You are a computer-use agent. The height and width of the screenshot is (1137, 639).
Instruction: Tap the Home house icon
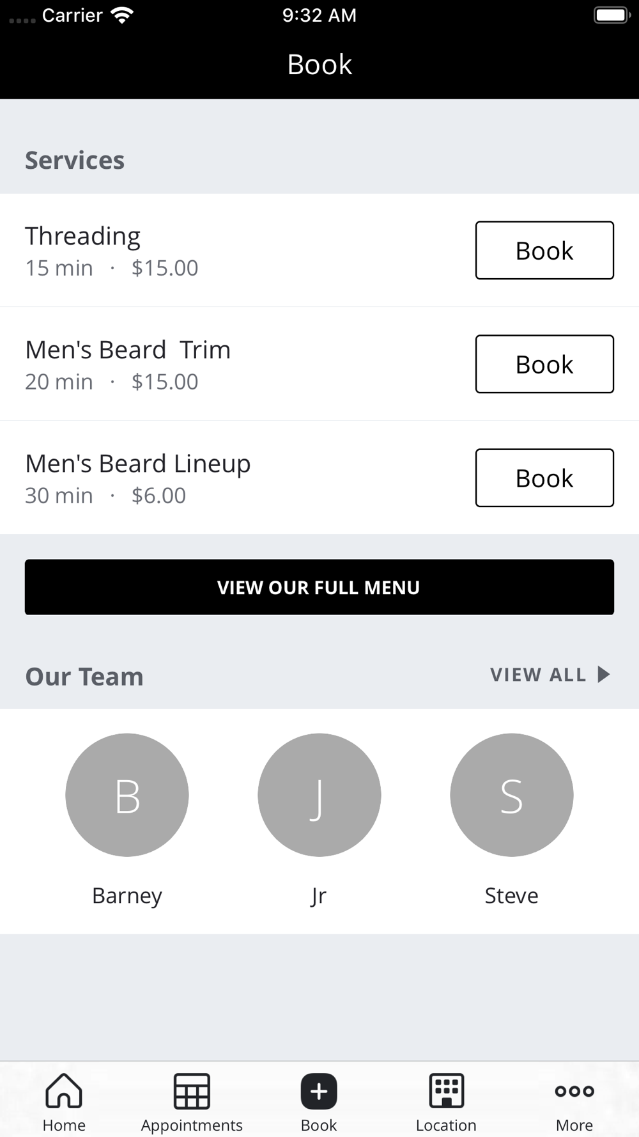(64, 1090)
